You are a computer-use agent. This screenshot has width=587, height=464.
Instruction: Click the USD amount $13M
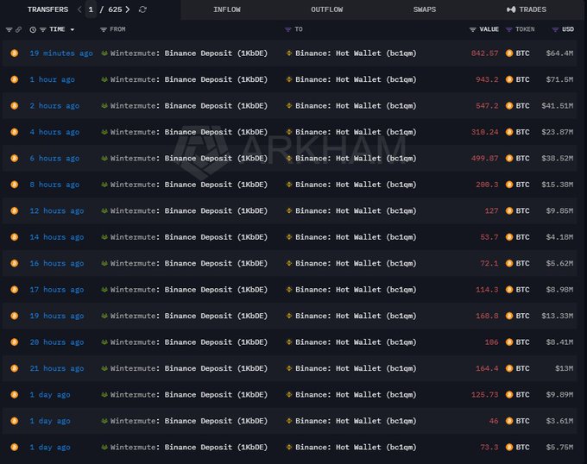coord(565,368)
